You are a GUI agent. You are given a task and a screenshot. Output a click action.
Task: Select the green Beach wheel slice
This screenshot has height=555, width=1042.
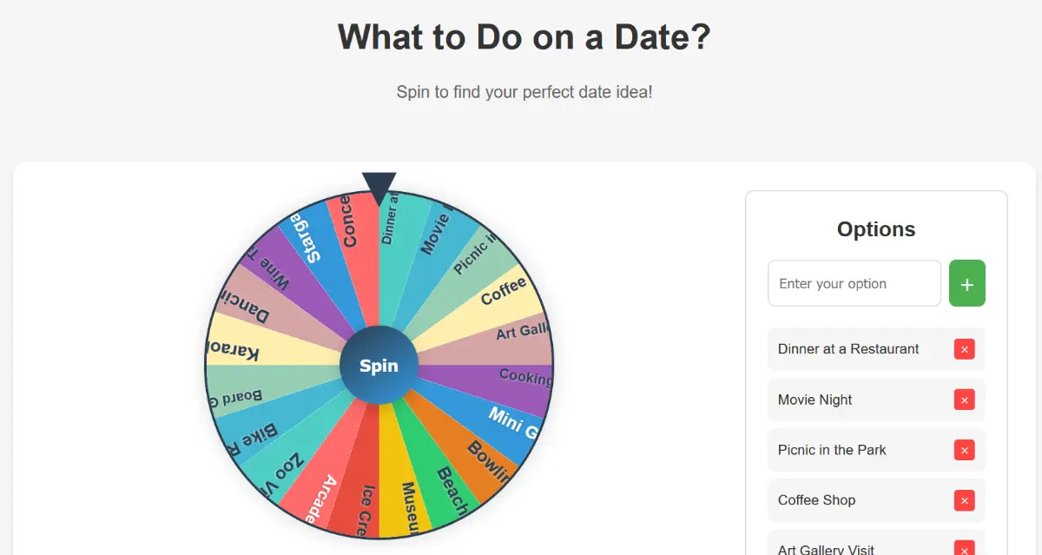[446, 486]
